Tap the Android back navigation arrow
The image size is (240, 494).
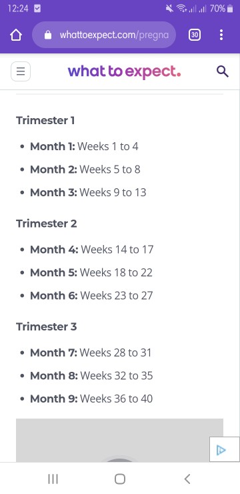tap(187, 479)
